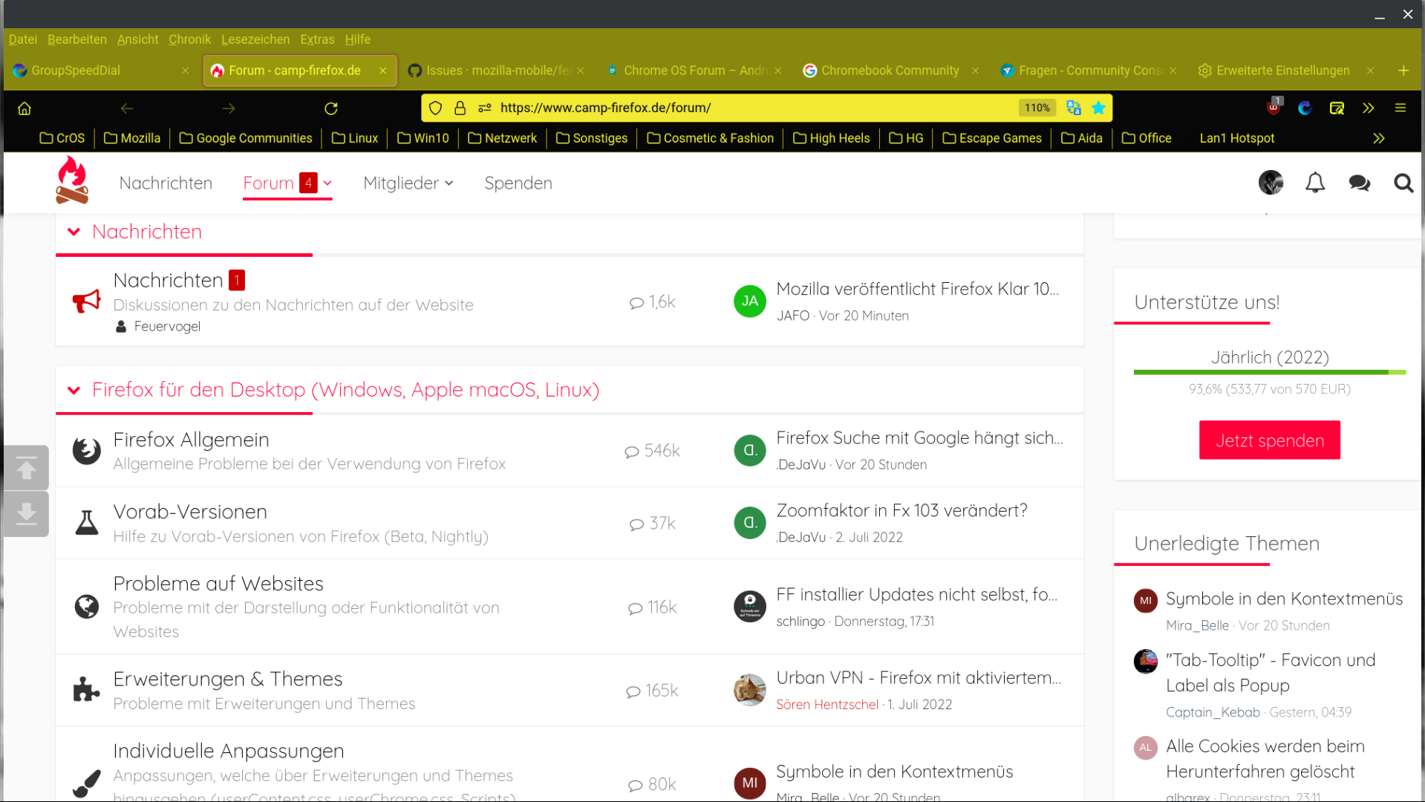Open the Lan1 Hotspot bookmark
This screenshot has width=1425, height=802.
coord(1236,139)
